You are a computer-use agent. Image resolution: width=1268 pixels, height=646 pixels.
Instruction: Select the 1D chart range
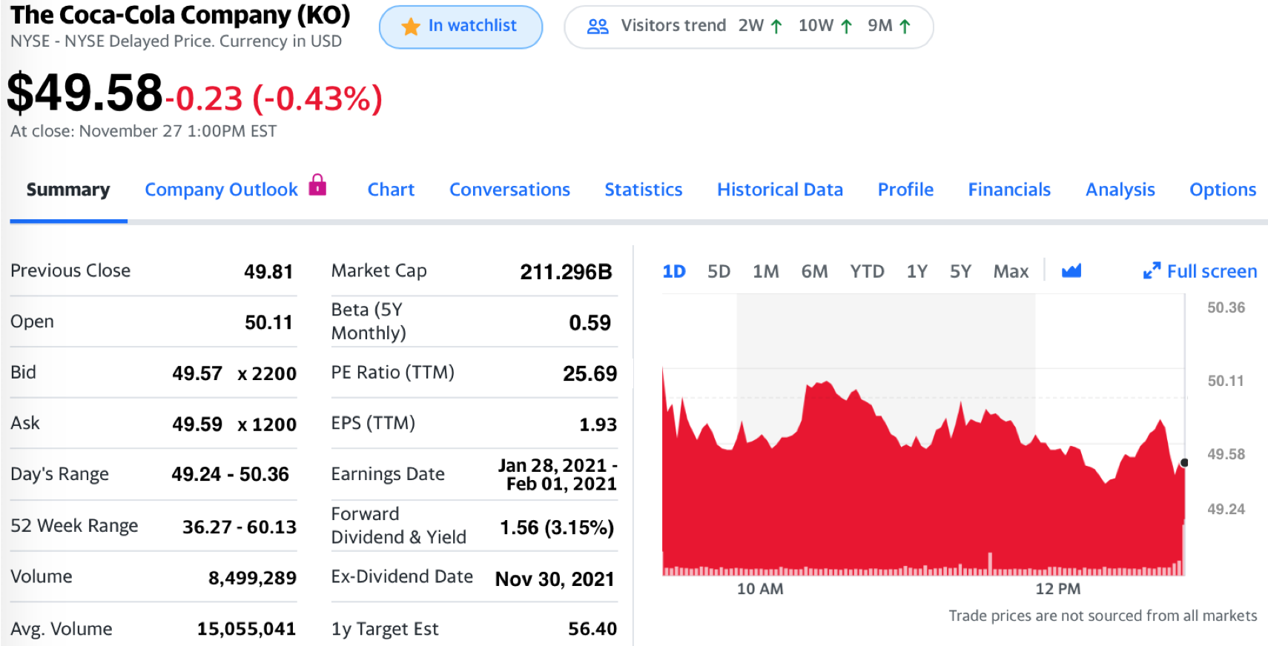[x=674, y=272]
